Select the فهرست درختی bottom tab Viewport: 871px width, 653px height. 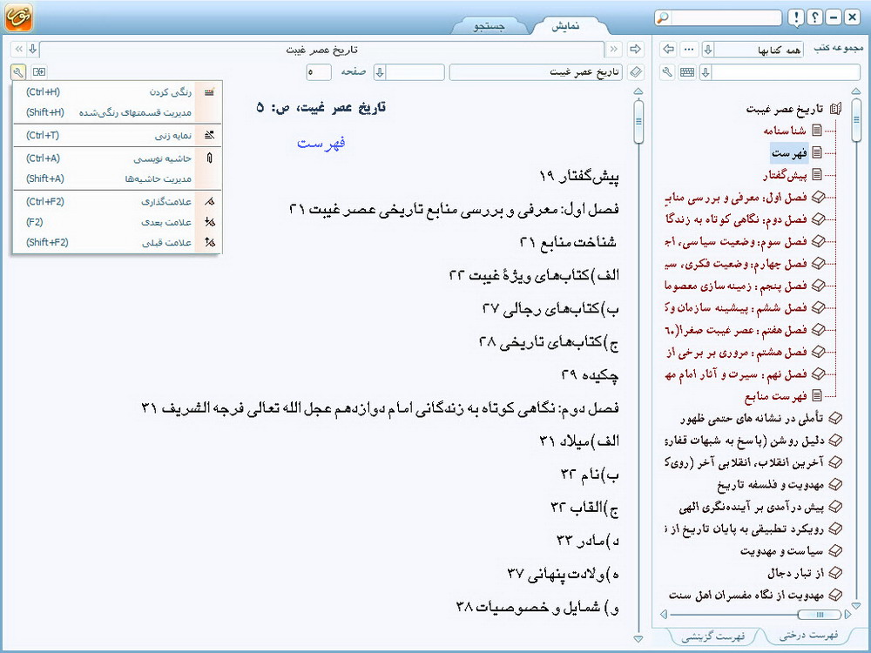[808, 636]
